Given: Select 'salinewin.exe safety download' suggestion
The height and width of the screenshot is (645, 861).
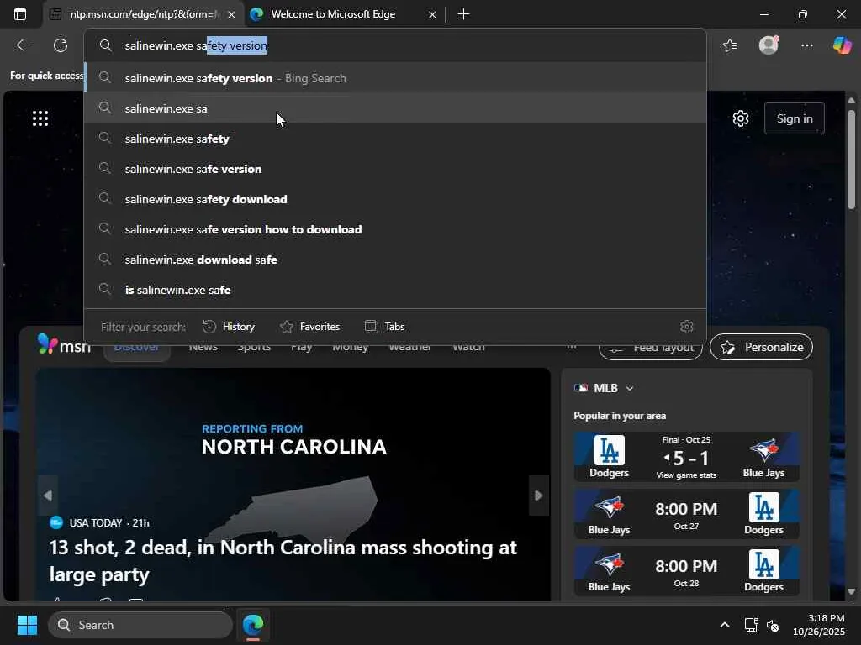Looking at the screenshot, I should [395, 199].
